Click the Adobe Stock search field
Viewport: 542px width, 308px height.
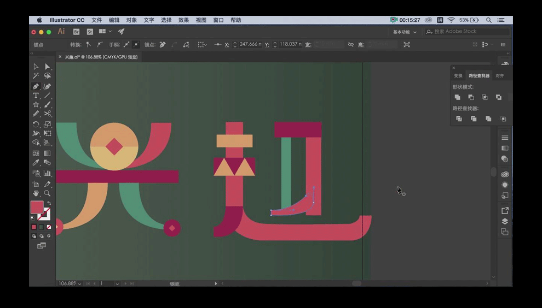(468, 32)
